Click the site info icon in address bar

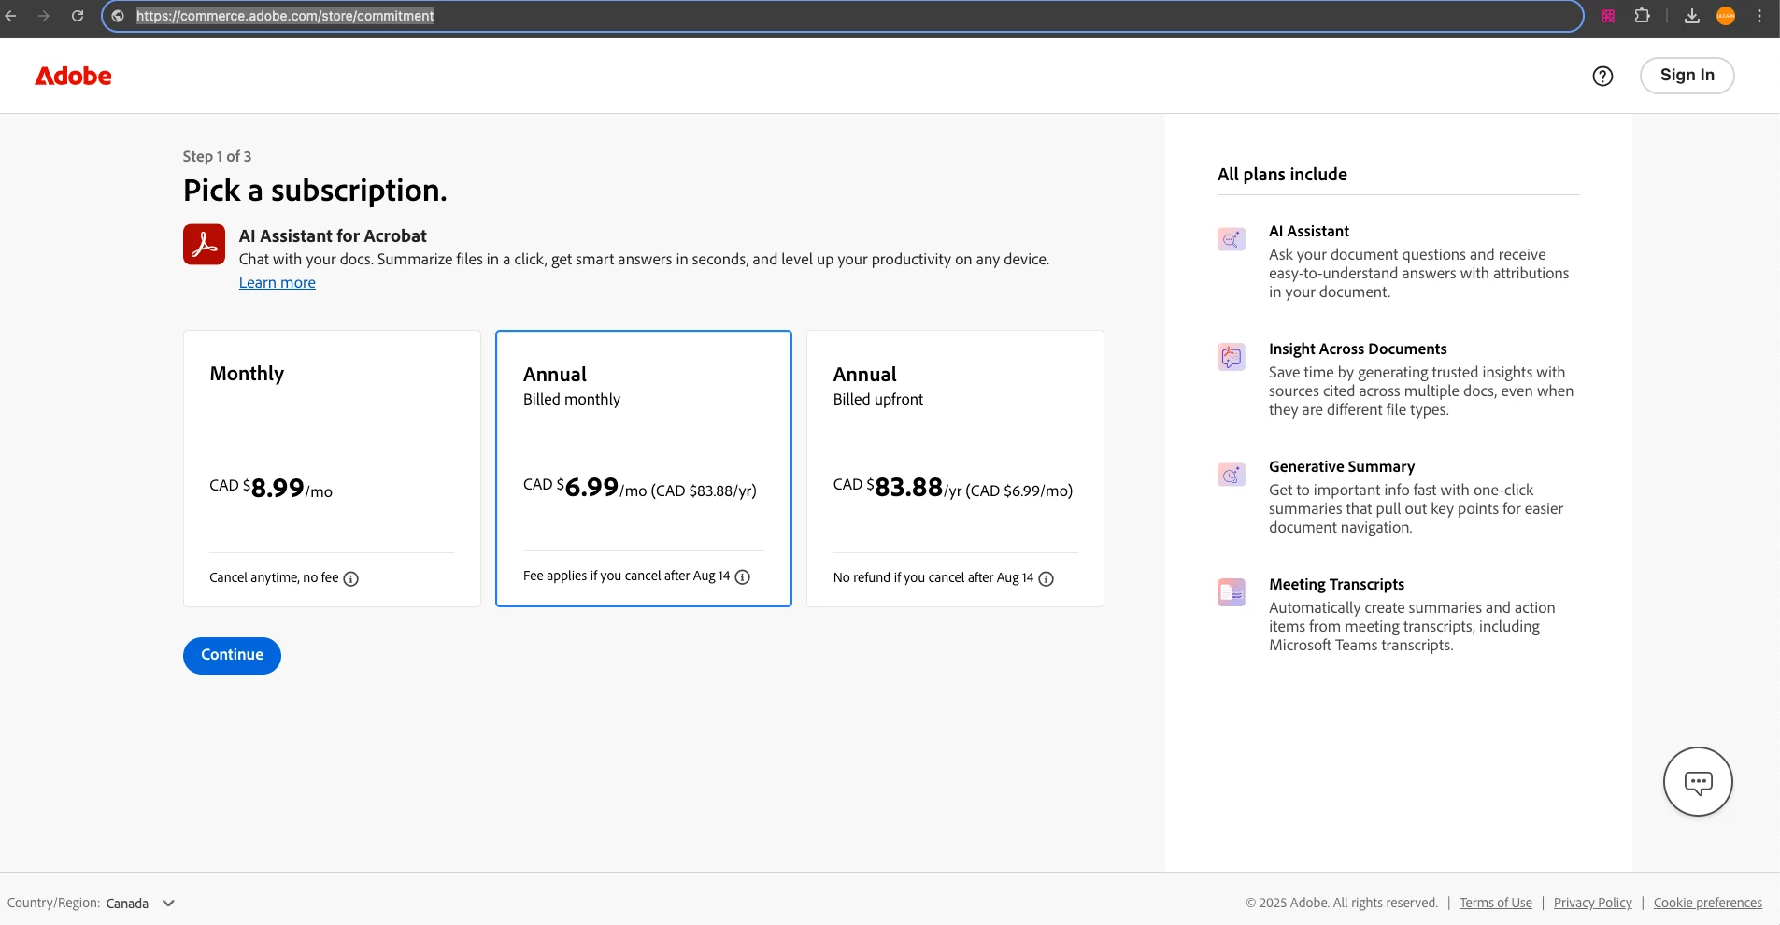tap(118, 16)
